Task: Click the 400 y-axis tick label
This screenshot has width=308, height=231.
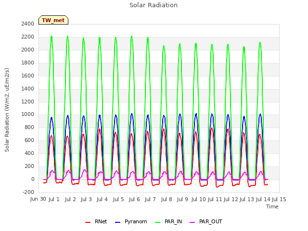Action: (x=29, y=153)
